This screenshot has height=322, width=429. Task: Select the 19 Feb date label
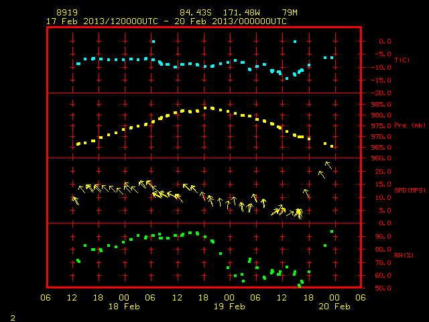229,307
